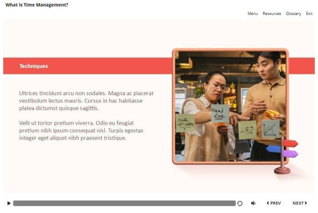Click the replay slide icon

[x=240, y=203]
